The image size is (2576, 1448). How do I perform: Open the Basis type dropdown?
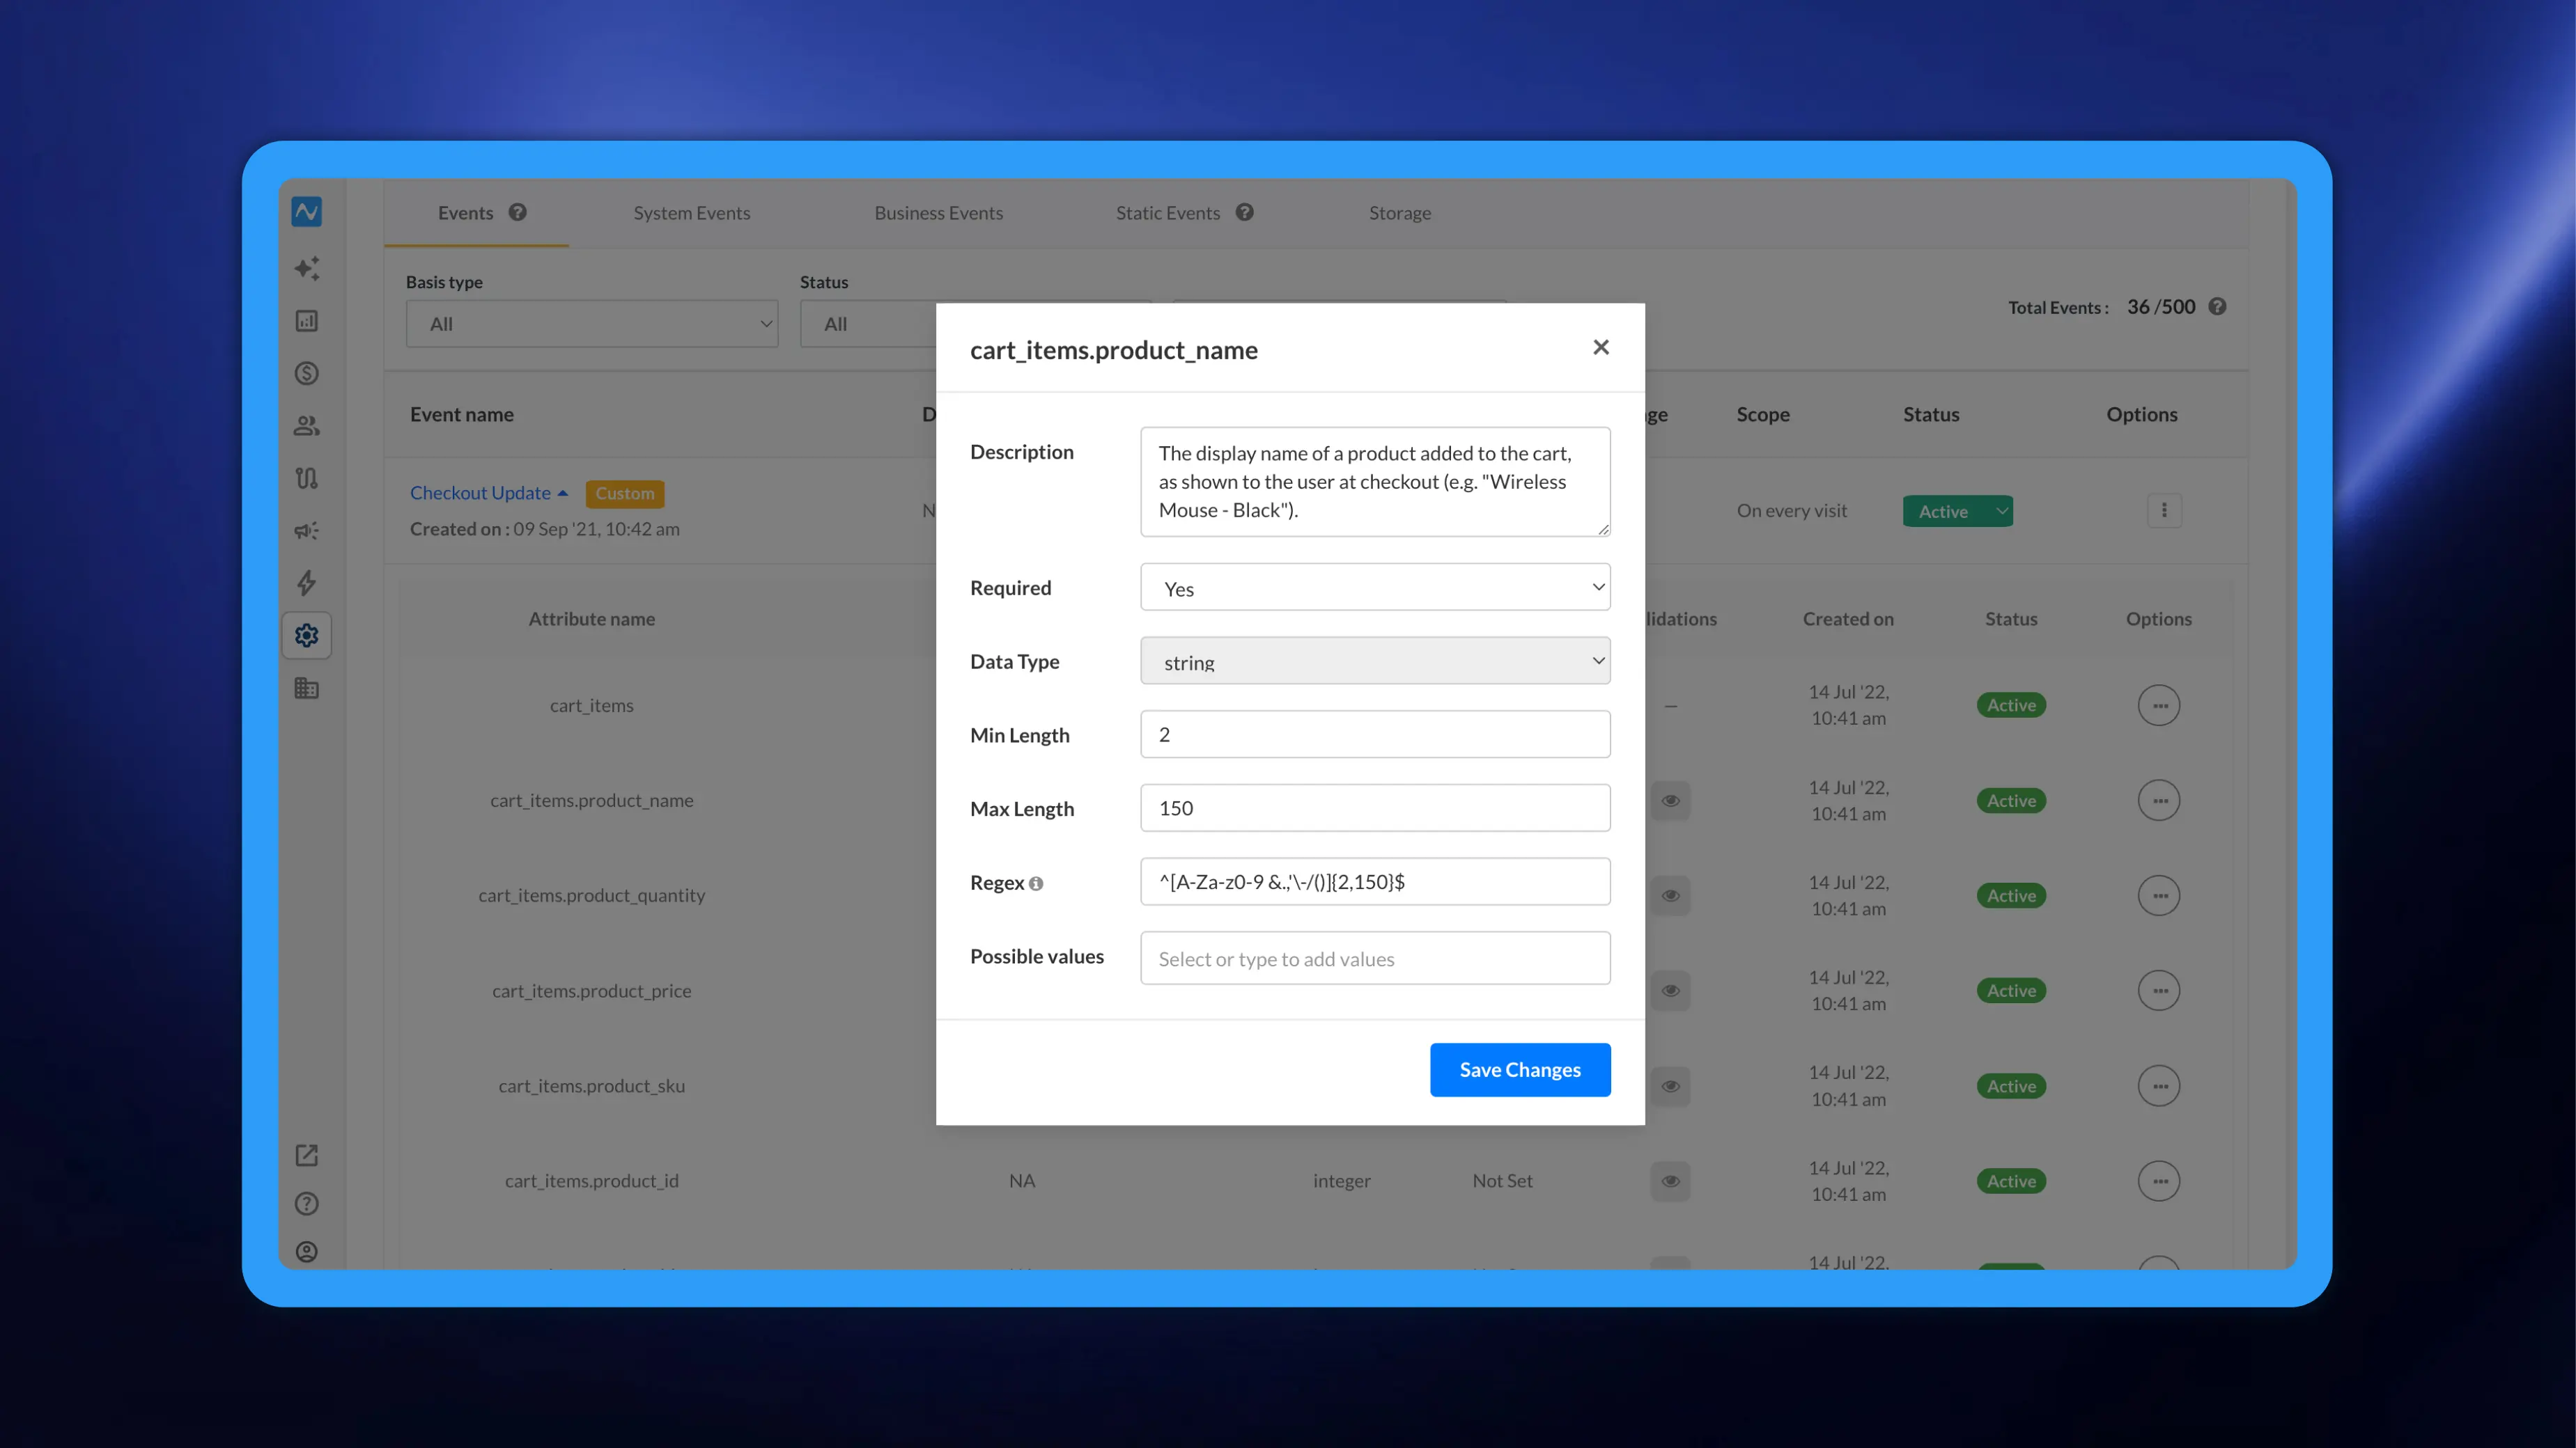pyautogui.click(x=592, y=324)
